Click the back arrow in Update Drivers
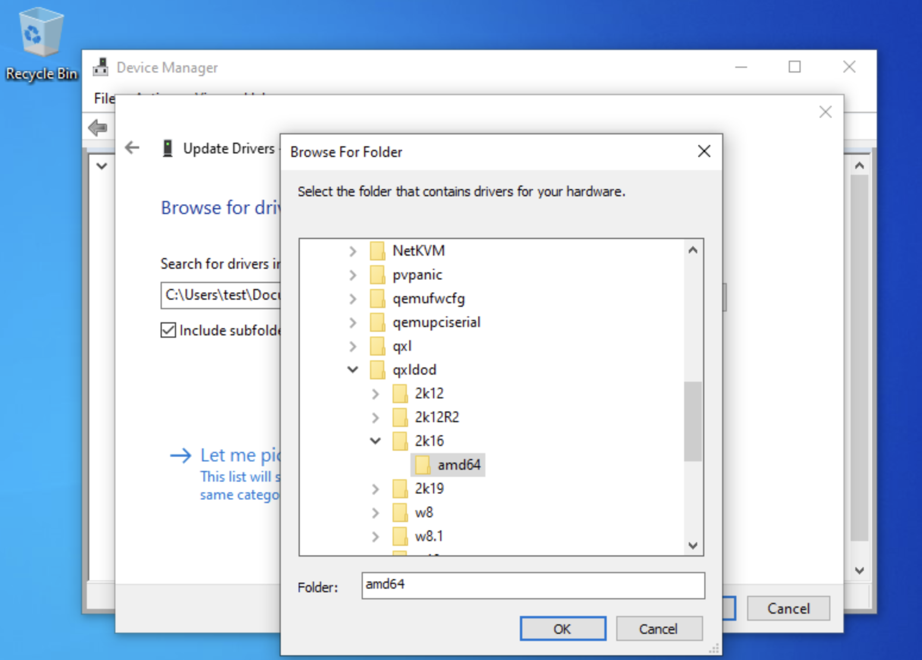The image size is (922, 660). point(132,147)
